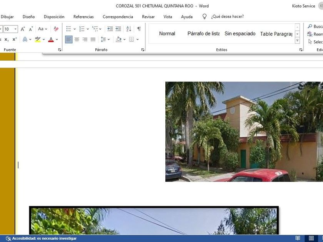Open the Referencias ribbon tab

pyautogui.click(x=83, y=17)
